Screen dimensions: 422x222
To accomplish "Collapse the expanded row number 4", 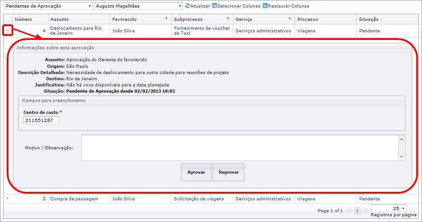I will (8, 31).
